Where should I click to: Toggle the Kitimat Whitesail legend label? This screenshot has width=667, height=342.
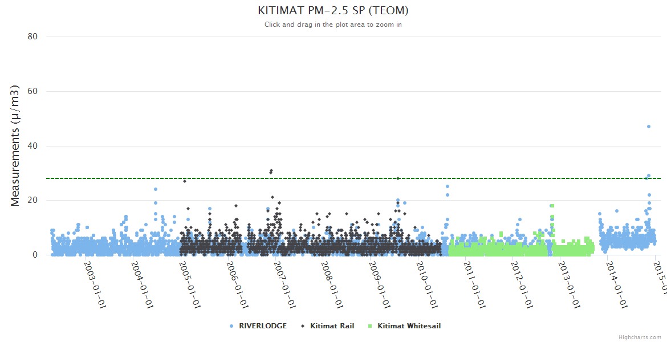408,326
